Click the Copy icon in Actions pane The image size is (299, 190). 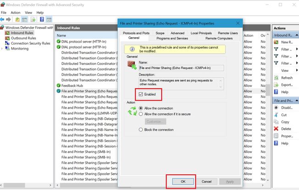[x=276, y=122]
